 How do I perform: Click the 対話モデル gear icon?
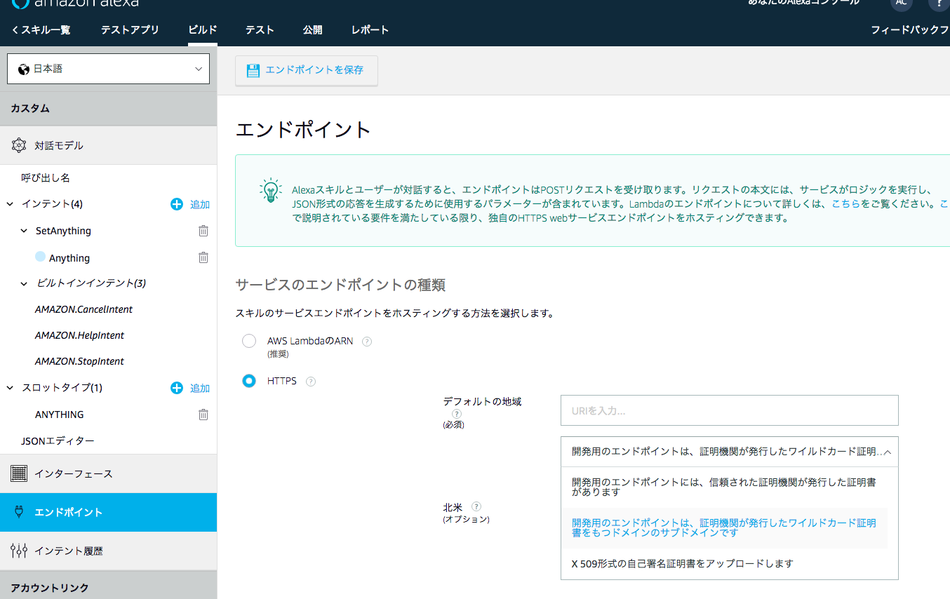click(19, 145)
